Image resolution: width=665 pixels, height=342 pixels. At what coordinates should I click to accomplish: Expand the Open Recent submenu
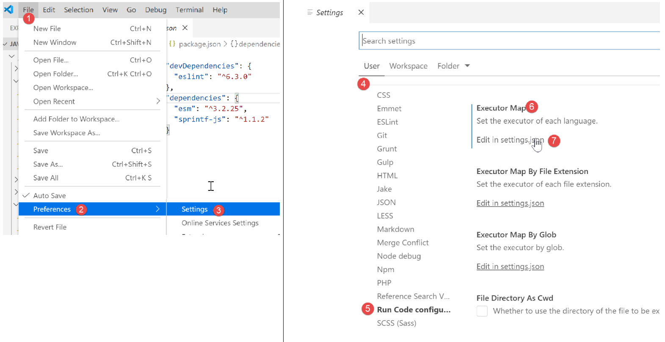158,102
